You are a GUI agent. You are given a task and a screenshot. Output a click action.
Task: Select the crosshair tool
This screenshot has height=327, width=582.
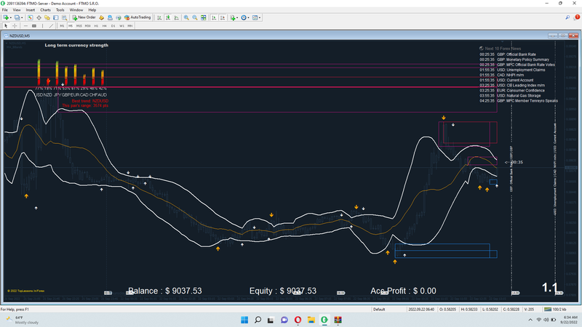(15, 26)
